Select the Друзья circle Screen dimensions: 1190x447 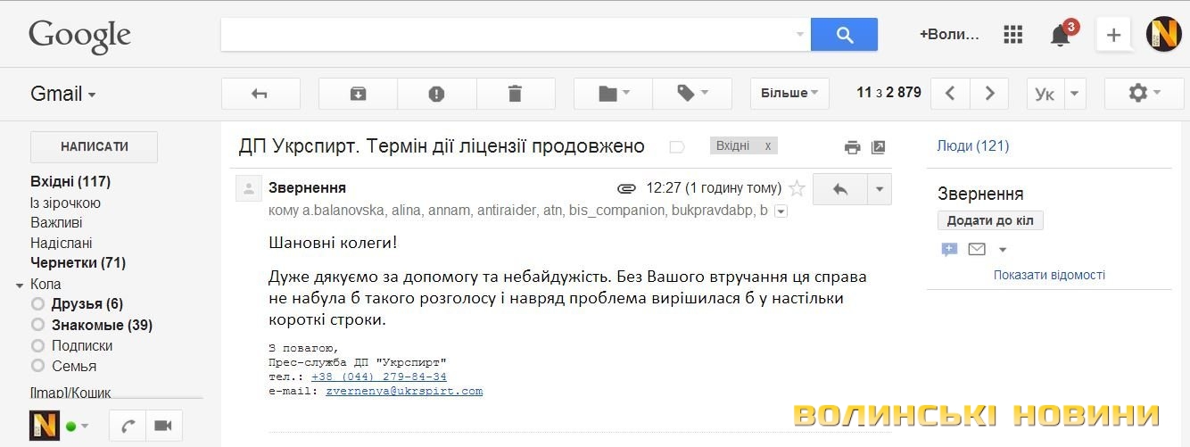tap(87, 304)
